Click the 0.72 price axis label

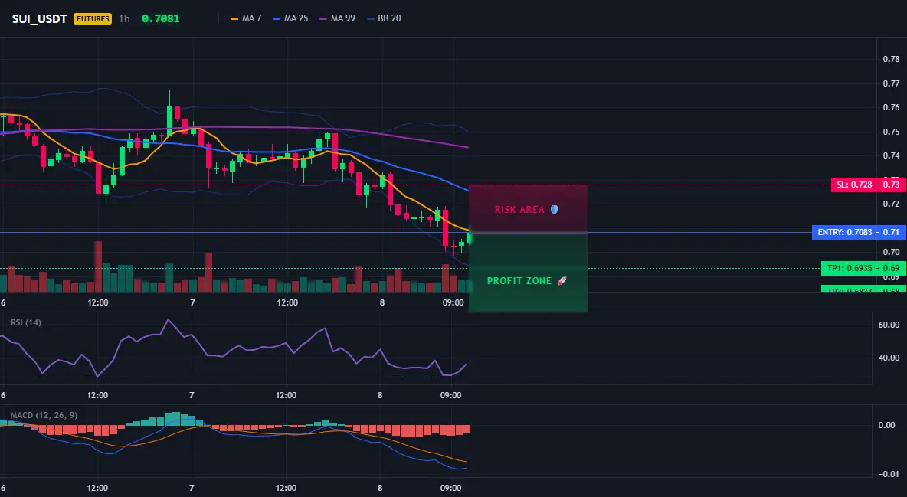891,204
